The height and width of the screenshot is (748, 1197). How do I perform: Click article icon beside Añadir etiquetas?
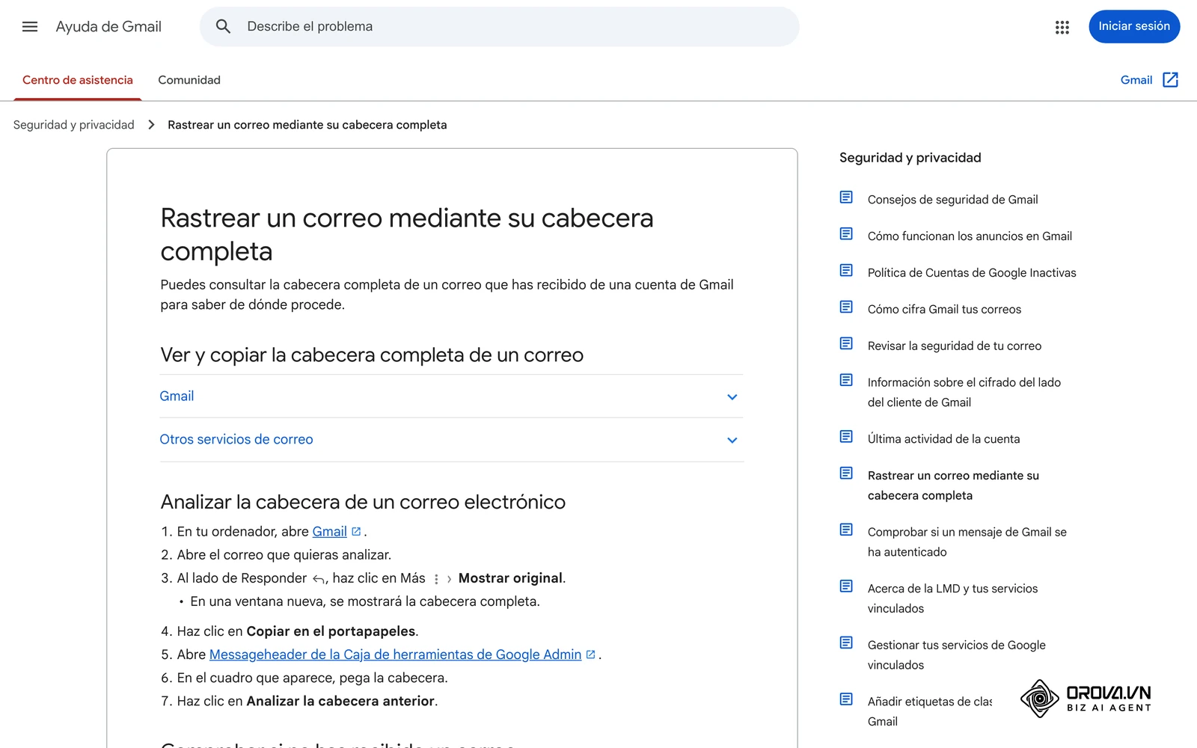[846, 699]
